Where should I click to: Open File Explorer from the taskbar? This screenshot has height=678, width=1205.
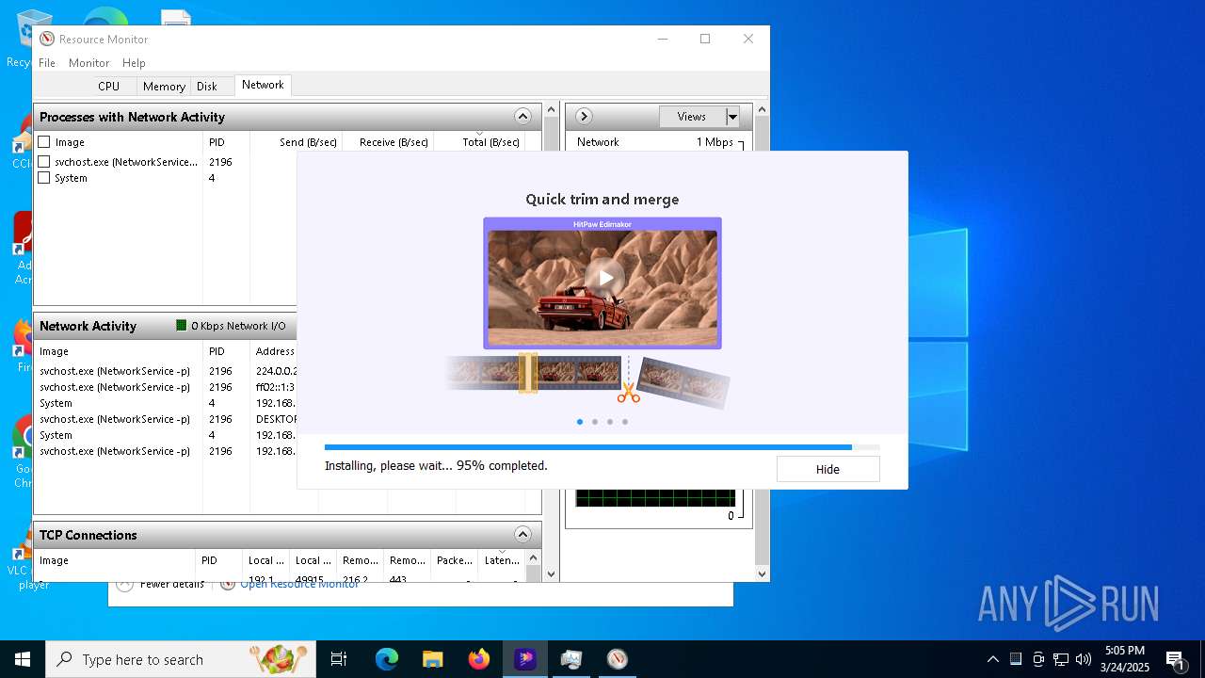[x=433, y=659]
